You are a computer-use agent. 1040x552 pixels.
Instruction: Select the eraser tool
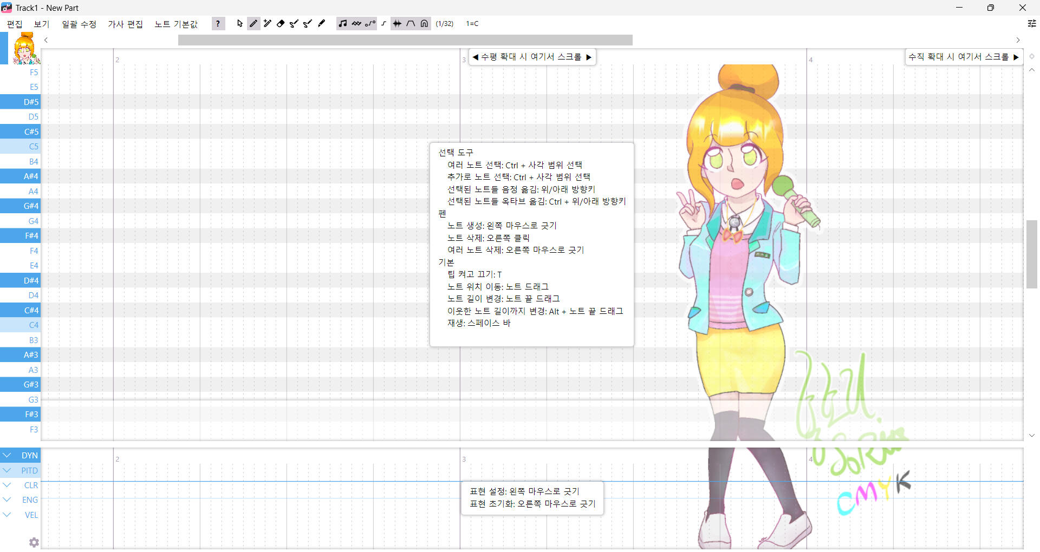click(281, 23)
